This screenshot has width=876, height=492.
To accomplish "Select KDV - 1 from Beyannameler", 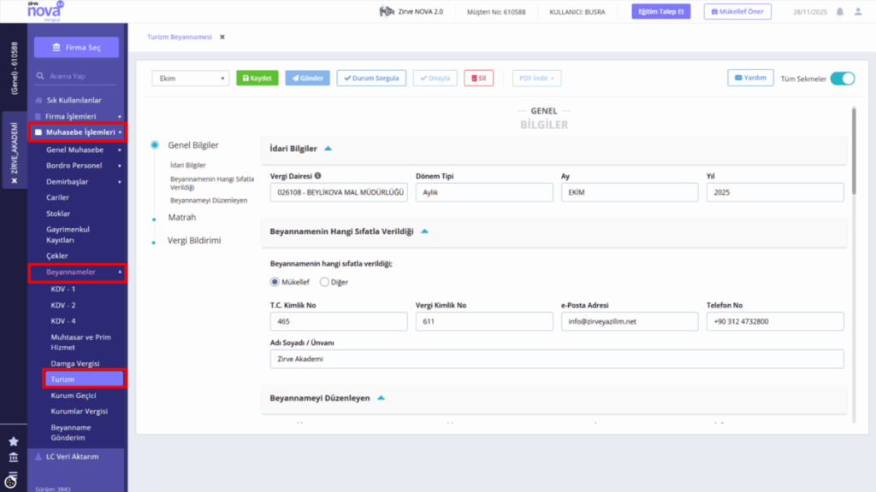I will [63, 290].
